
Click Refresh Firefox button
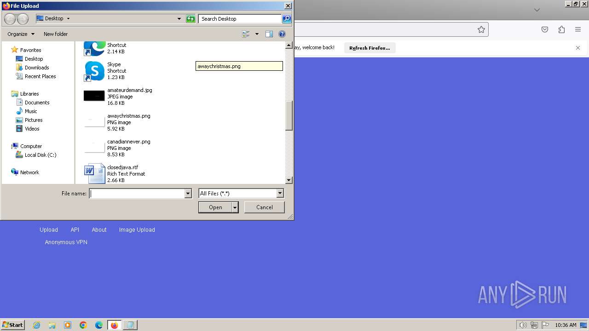pyautogui.click(x=370, y=48)
